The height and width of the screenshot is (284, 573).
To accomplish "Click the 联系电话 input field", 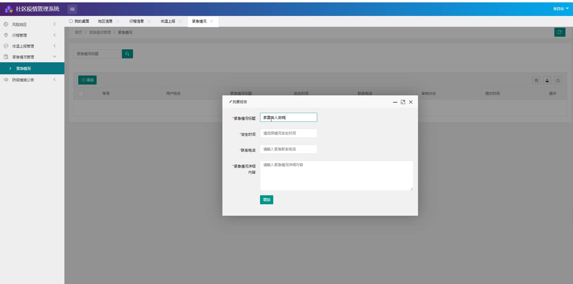I will (288, 149).
